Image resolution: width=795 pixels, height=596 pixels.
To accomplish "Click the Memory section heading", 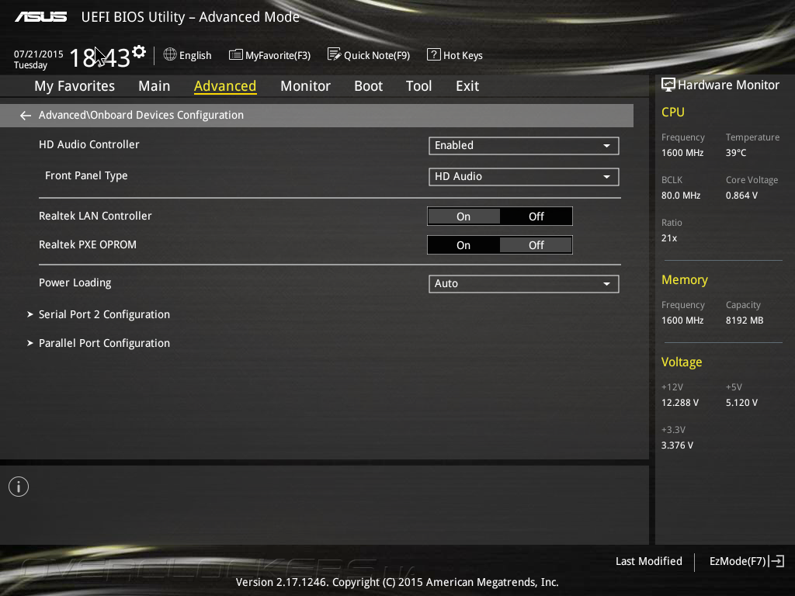I will click(685, 279).
